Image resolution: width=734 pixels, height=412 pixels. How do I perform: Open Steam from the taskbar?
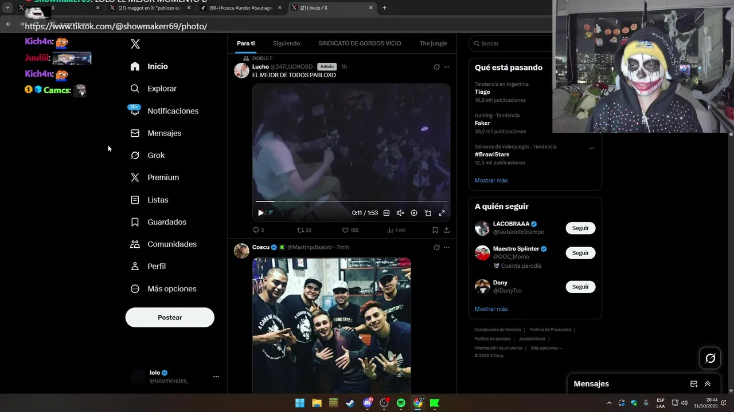tap(350, 403)
